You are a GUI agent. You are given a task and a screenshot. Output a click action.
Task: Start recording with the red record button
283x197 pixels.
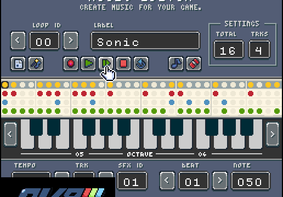tap(71, 63)
